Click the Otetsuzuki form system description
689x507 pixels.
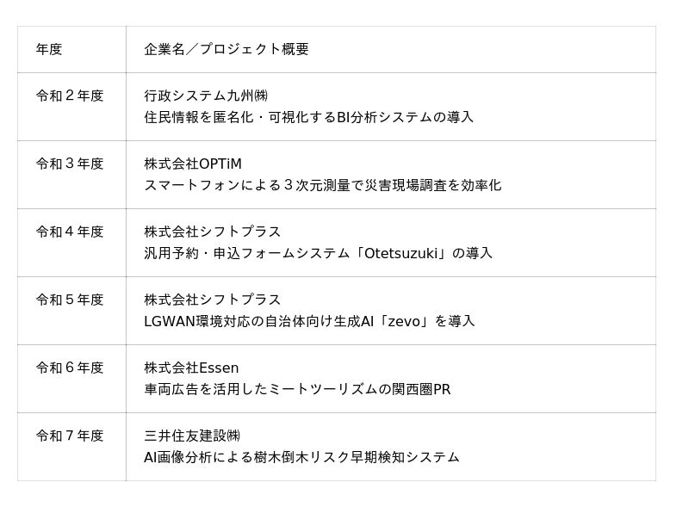click(318, 253)
